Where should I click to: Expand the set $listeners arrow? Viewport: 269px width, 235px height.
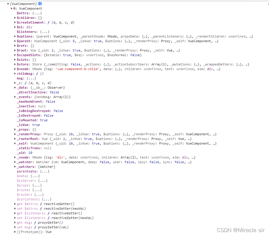[15, 218]
